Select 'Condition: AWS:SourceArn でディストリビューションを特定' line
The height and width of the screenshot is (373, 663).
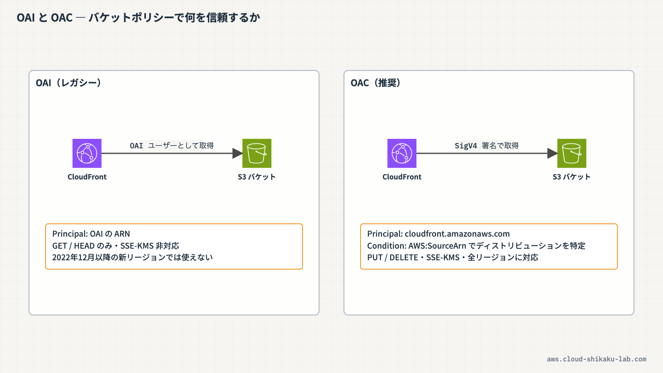pyautogui.click(x=476, y=246)
